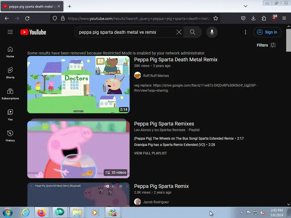
Task: Go to Home in the sidebar
Action: (x=10, y=52)
